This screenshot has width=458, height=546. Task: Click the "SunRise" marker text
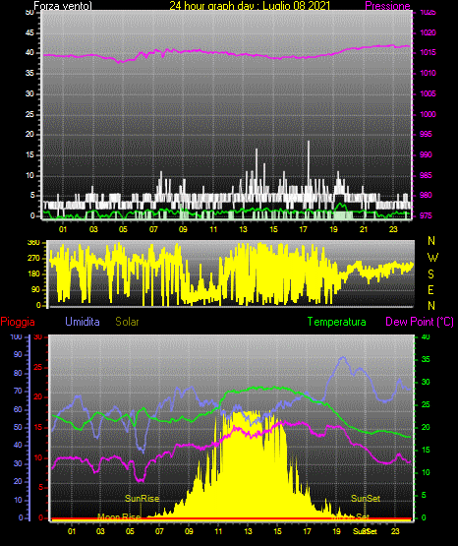(x=142, y=499)
